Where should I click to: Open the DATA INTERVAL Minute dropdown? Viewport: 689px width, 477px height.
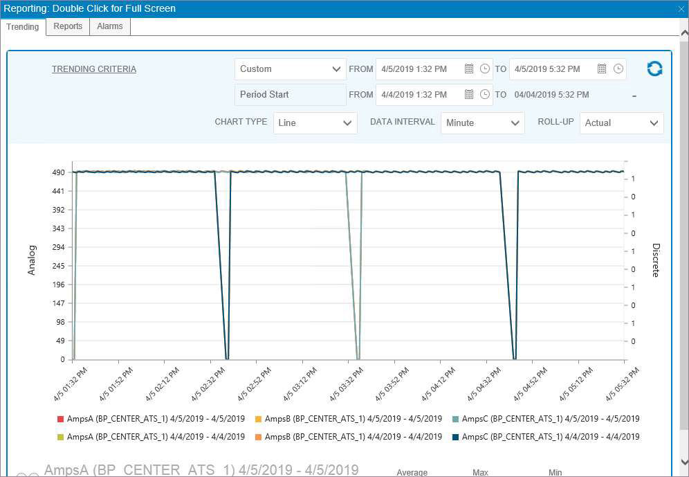(x=482, y=123)
